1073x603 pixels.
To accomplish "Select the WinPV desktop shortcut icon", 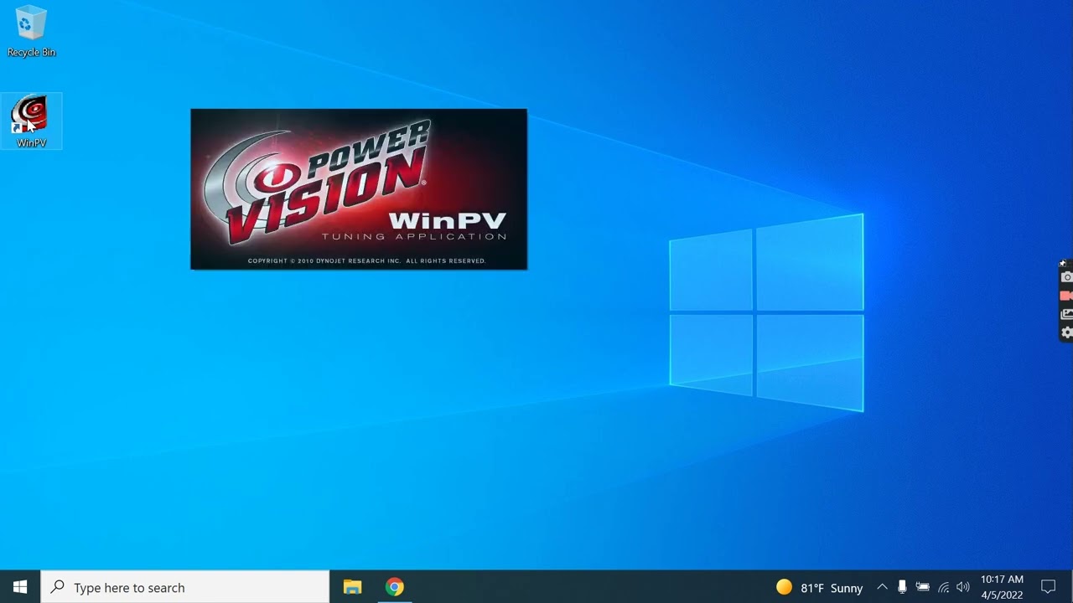I will click(31, 121).
